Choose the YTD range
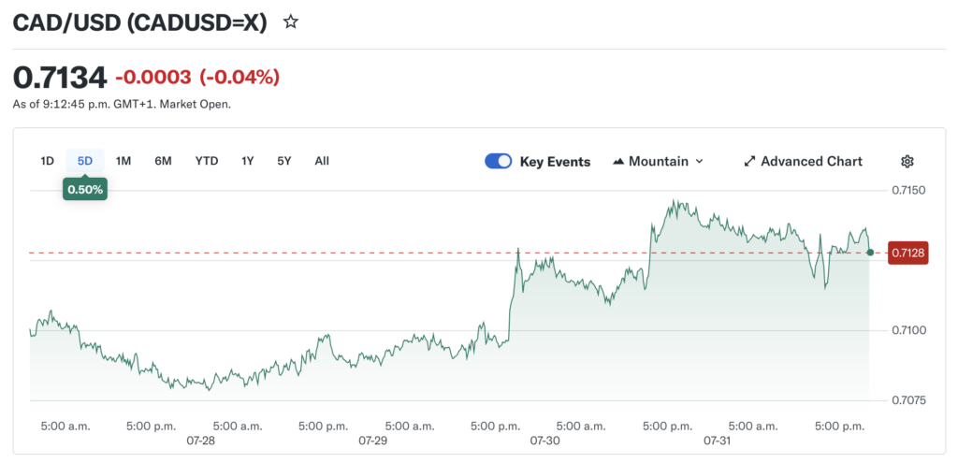 207,161
